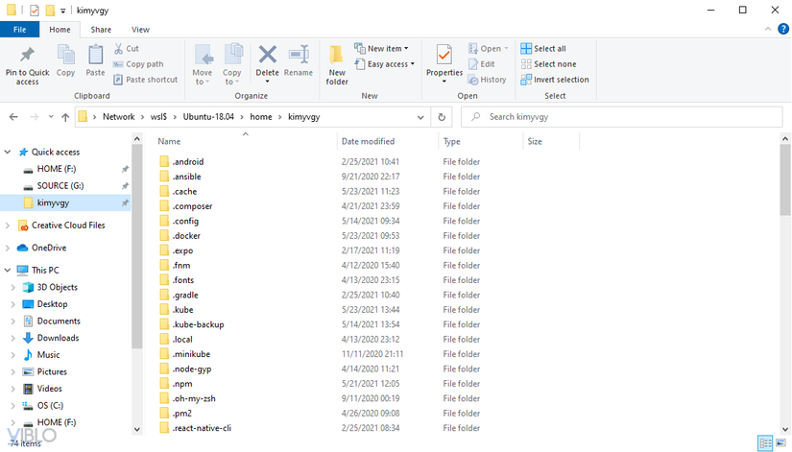Create a New folder from ribbon
The width and height of the screenshot is (792, 452).
coord(337,64)
